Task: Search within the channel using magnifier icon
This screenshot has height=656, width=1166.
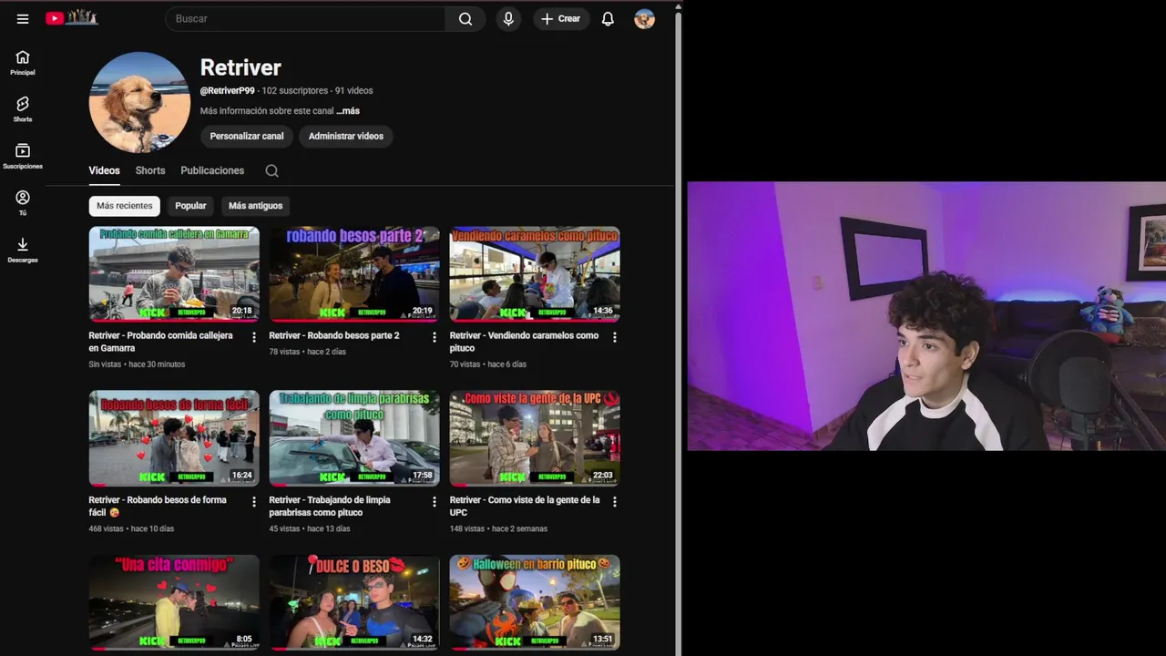Action: [271, 170]
